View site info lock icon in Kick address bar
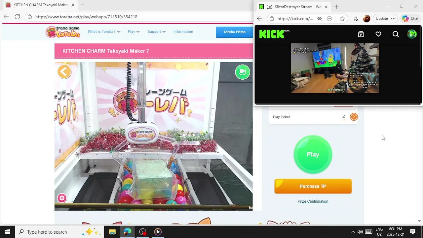423x238 pixels. coord(272,19)
